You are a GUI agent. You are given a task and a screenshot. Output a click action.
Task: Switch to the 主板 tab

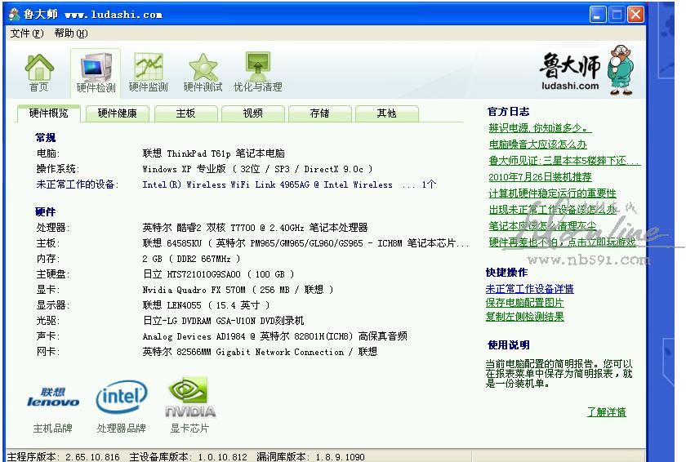coord(185,113)
